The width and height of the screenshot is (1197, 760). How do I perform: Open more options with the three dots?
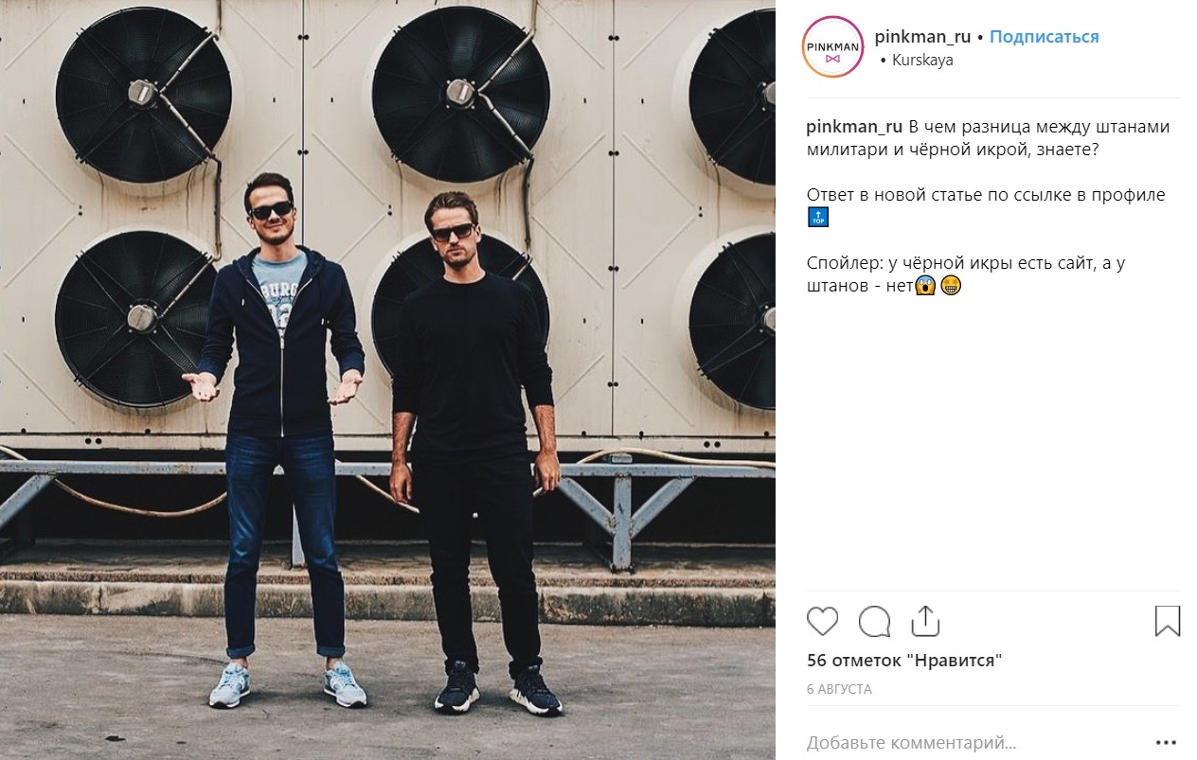click(x=1167, y=743)
